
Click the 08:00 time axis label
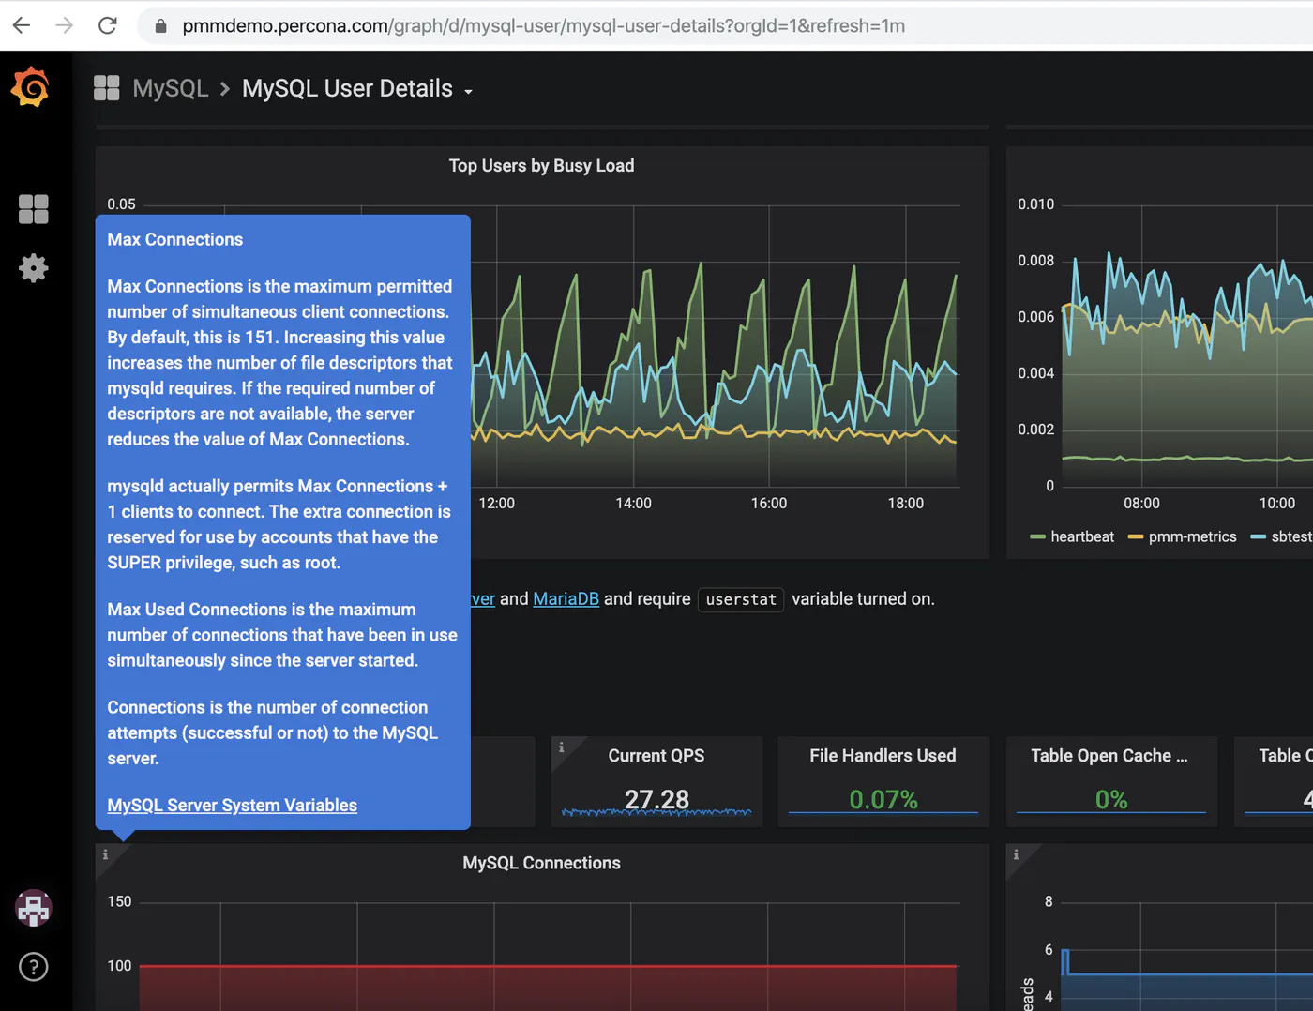pyautogui.click(x=1141, y=503)
